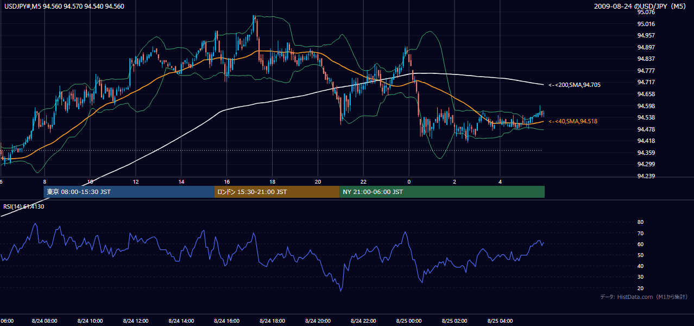The image size is (694, 326).
Task: Click price axis value 95.016
Action: click(646, 24)
